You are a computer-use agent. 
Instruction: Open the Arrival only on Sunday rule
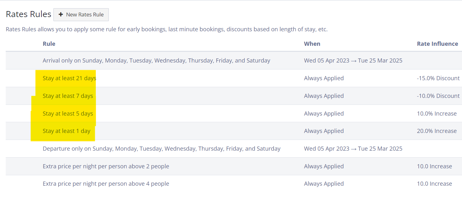[x=157, y=61]
